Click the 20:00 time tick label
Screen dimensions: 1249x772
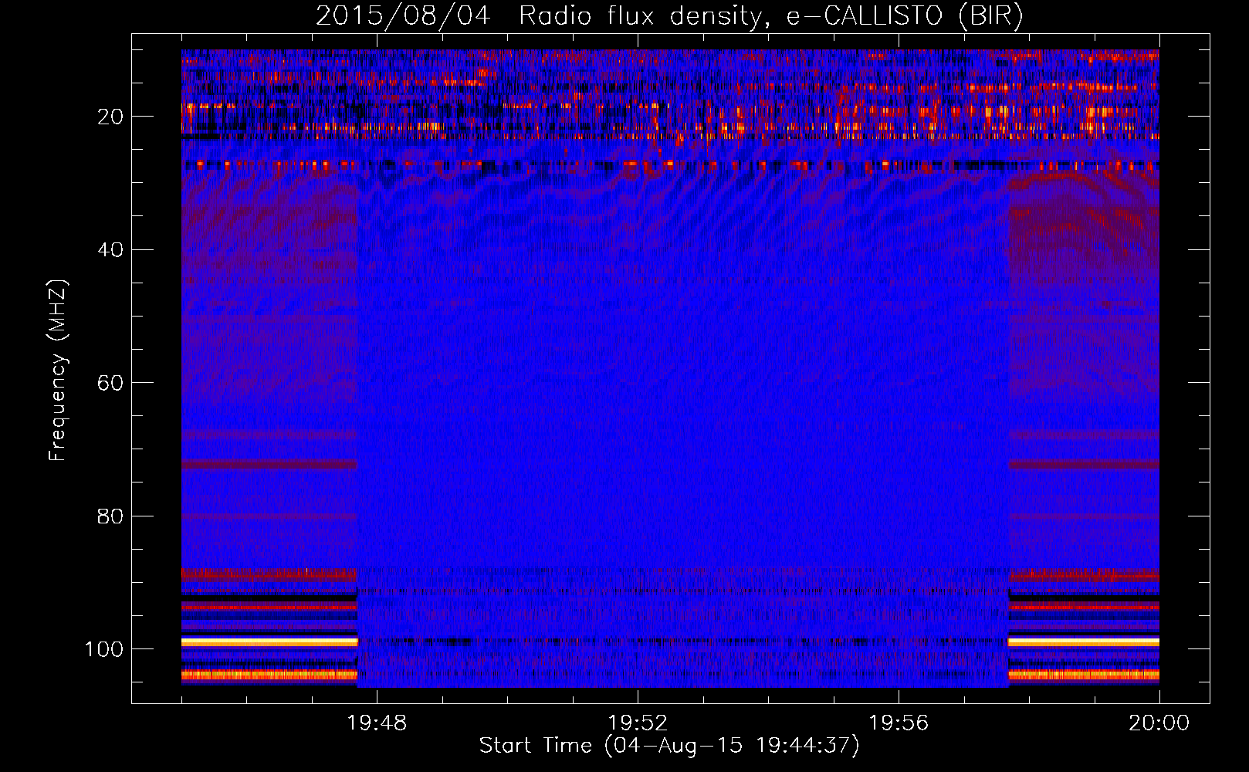tap(1159, 723)
